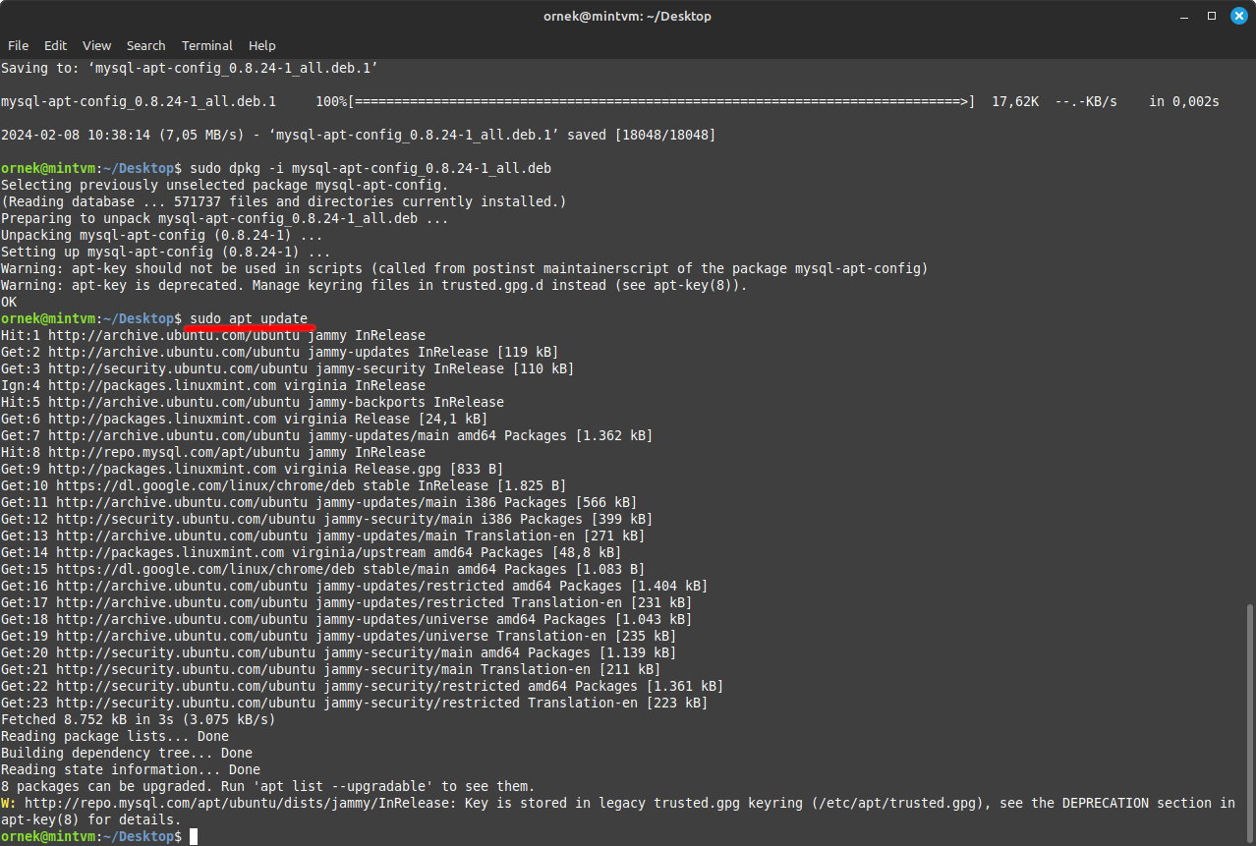
Task: Click the Get:9 virginia Release.gpg line
Action: pyautogui.click(x=253, y=469)
